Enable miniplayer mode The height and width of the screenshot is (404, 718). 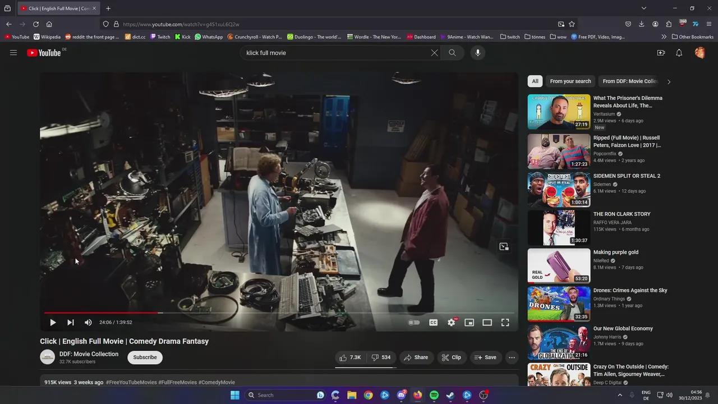[x=469, y=323]
